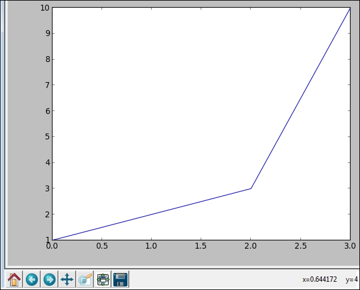
Task: Click the x=0.644172 cursor coordinate readout
Action: (x=320, y=279)
